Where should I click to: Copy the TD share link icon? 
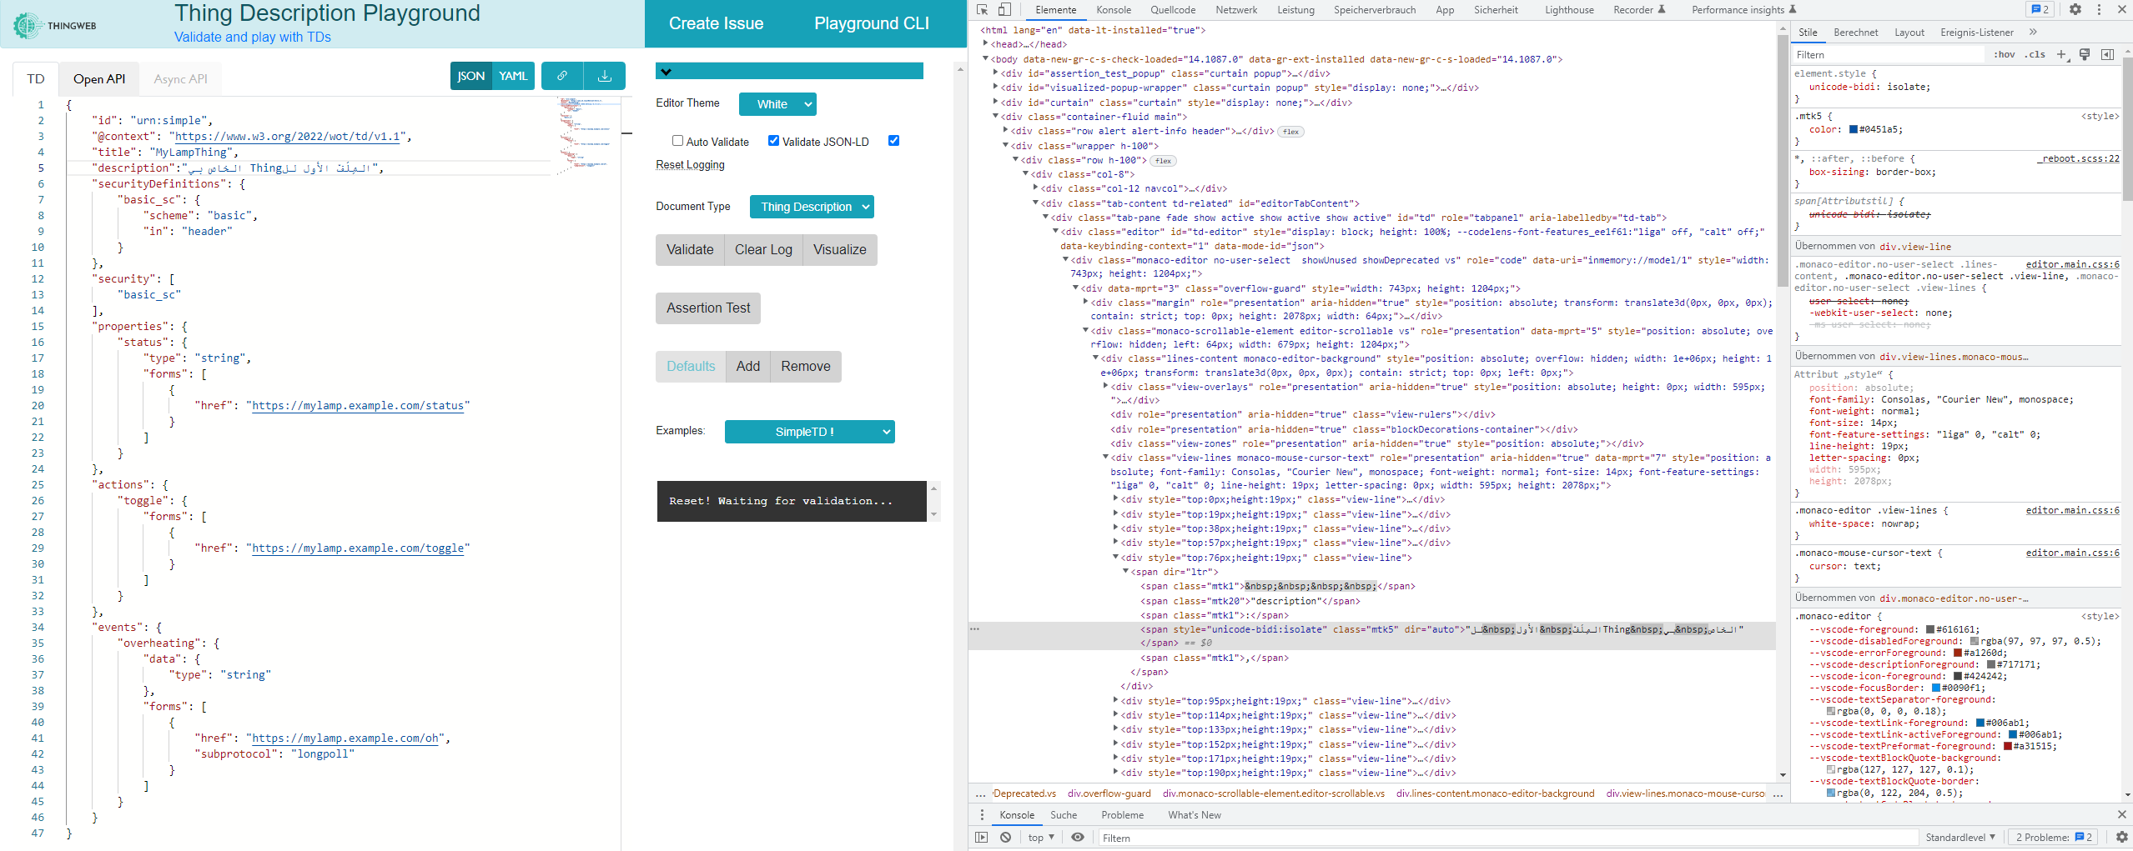(561, 75)
